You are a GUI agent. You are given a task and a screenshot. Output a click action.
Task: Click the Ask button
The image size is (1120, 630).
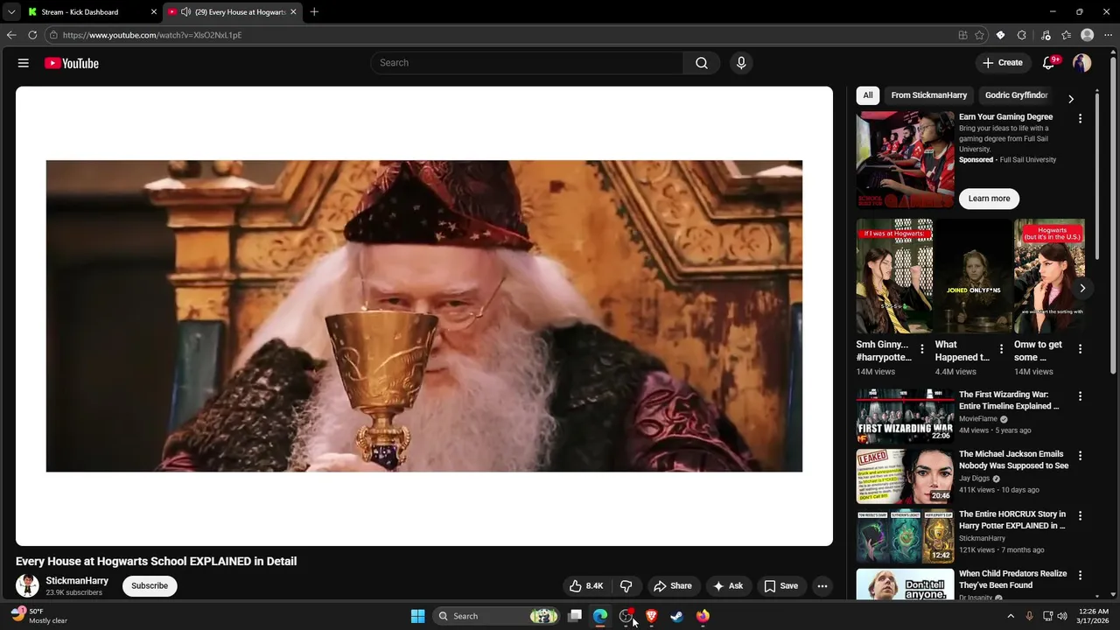coord(728,586)
